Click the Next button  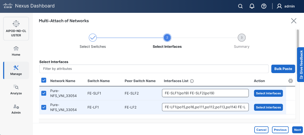(x=297, y=130)
